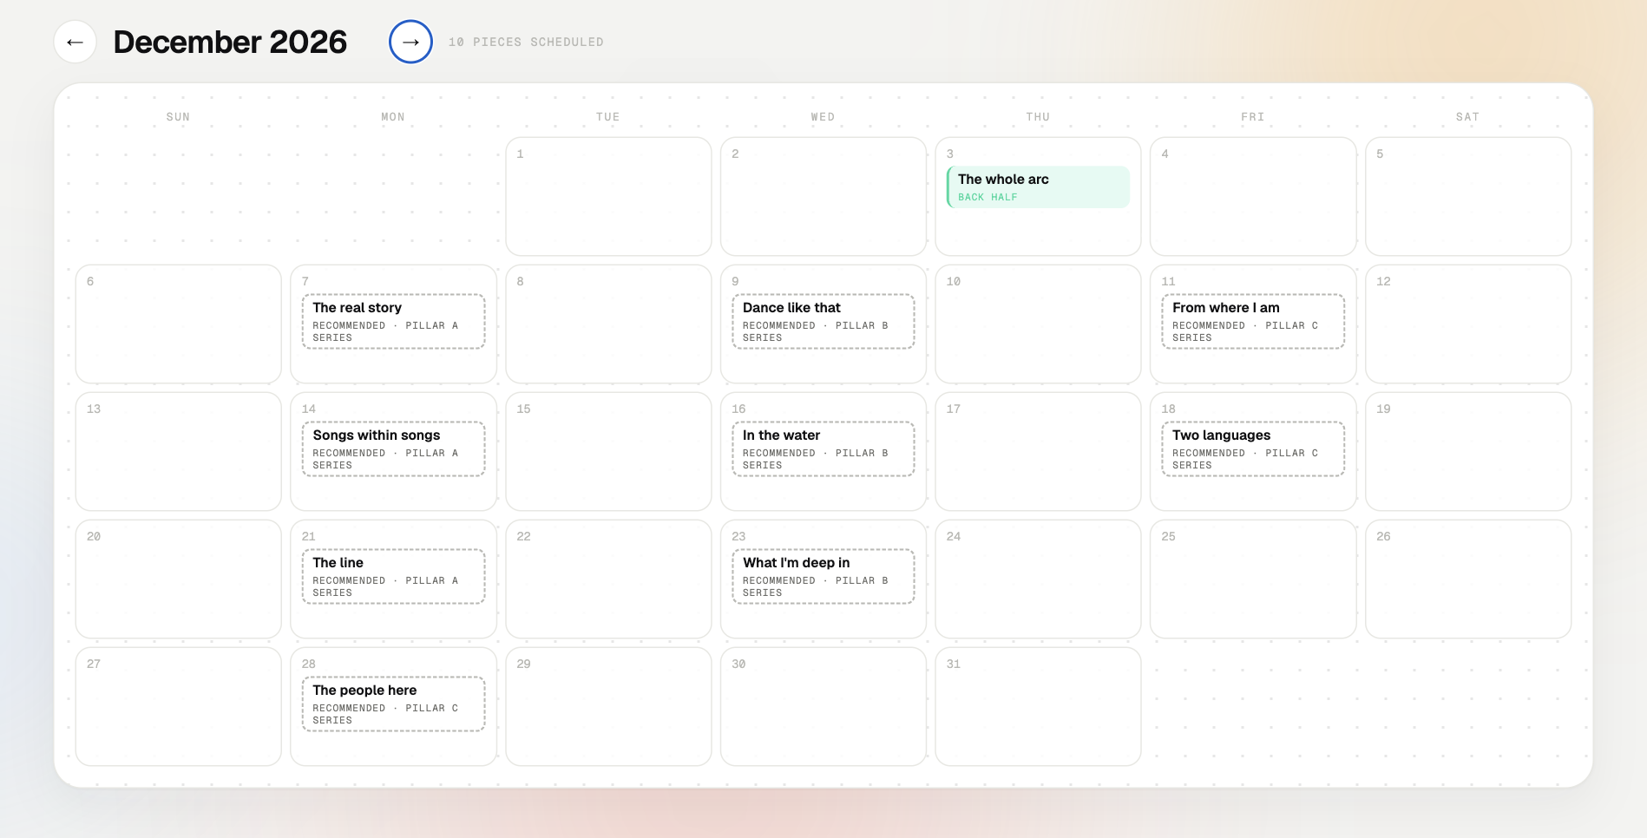Advance to next month with right arrow
This screenshot has width=1647, height=838.
(x=410, y=42)
